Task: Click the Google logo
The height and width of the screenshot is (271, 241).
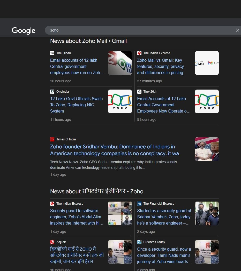Action: pyautogui.click(x=24, y=30)
